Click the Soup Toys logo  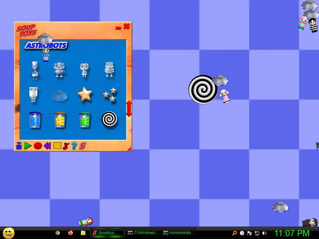(27, 30)
